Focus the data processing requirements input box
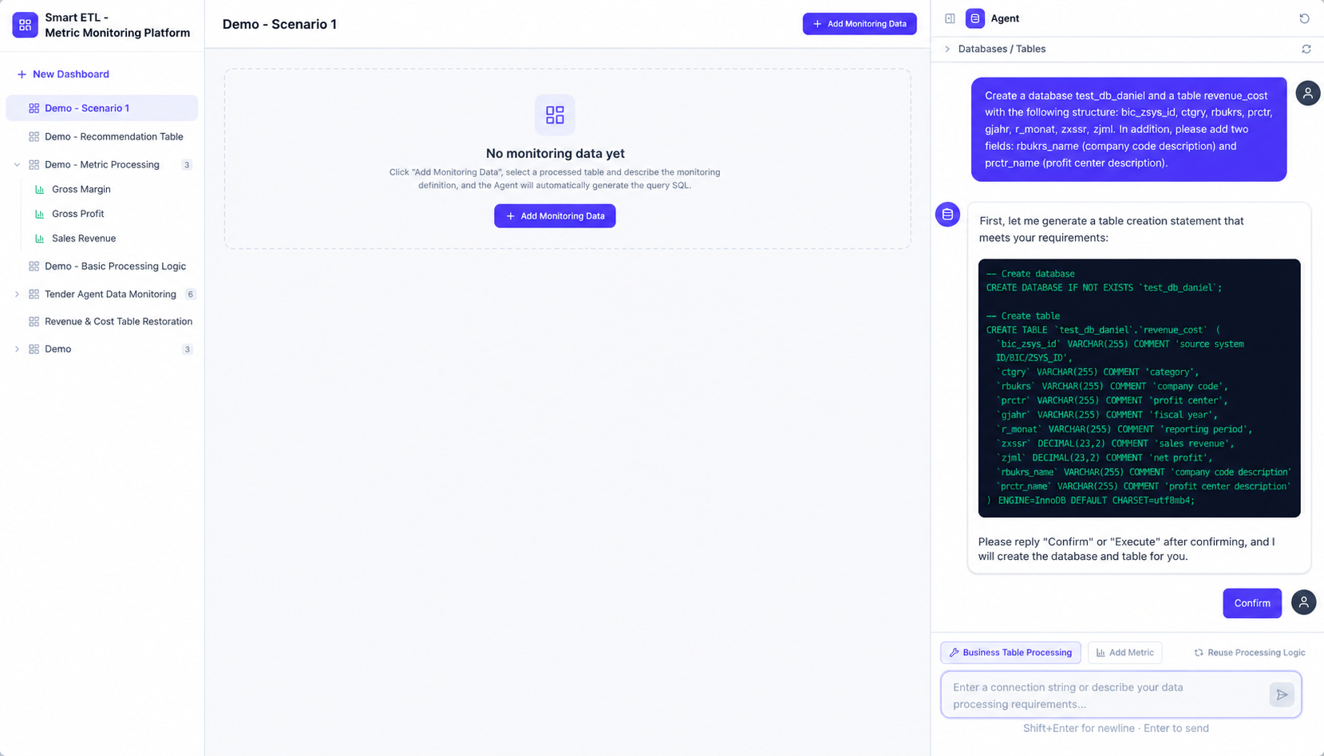The image size is (1324, 756). point(1105,695)
